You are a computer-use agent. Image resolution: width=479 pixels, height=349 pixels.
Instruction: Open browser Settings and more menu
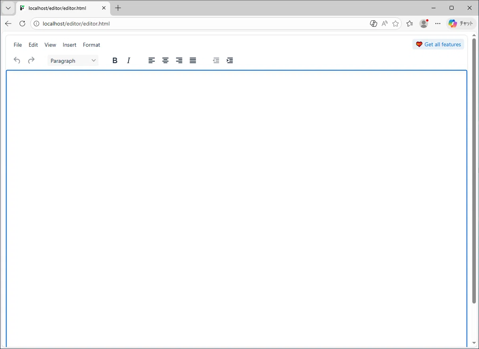pyautogui.click(x=438, y=24)
